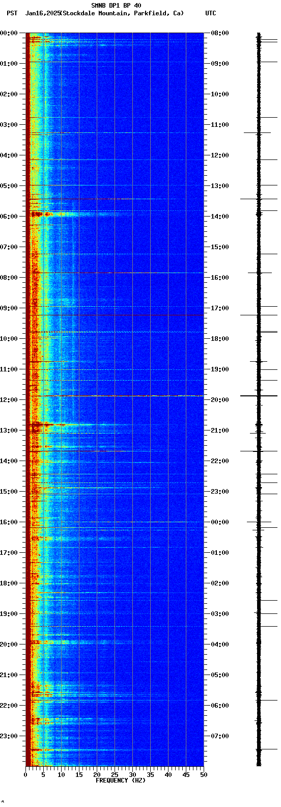Click the PST "09:00" time label
The width and height of the screenshot is (281, 807).
[x=9, y=308]
